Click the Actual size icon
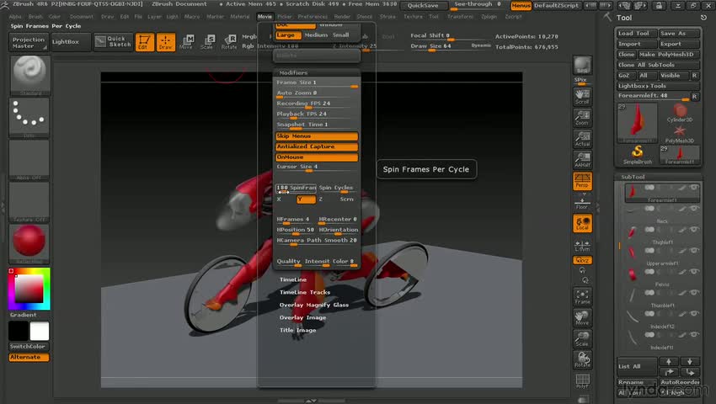This screenshot has height=404, width=716. [582, 139]
